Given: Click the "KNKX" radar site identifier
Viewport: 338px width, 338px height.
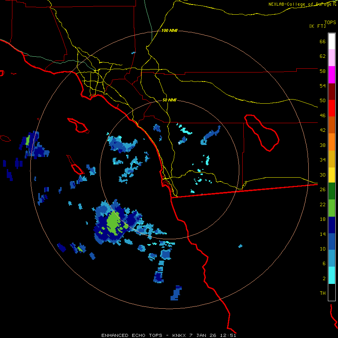Looking at the screenshot, I should point(180,335).
